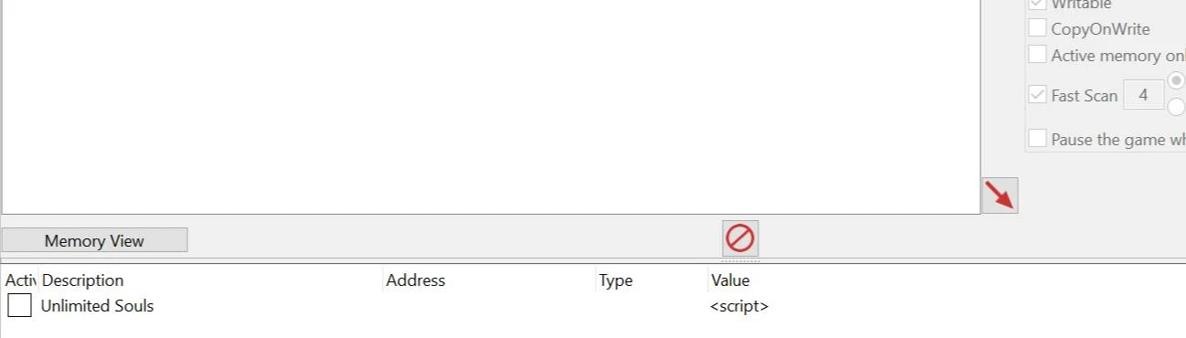Enable the CopyOnWrite checkbox
Screen dimensions: 1186x338
pos(1037,28)
